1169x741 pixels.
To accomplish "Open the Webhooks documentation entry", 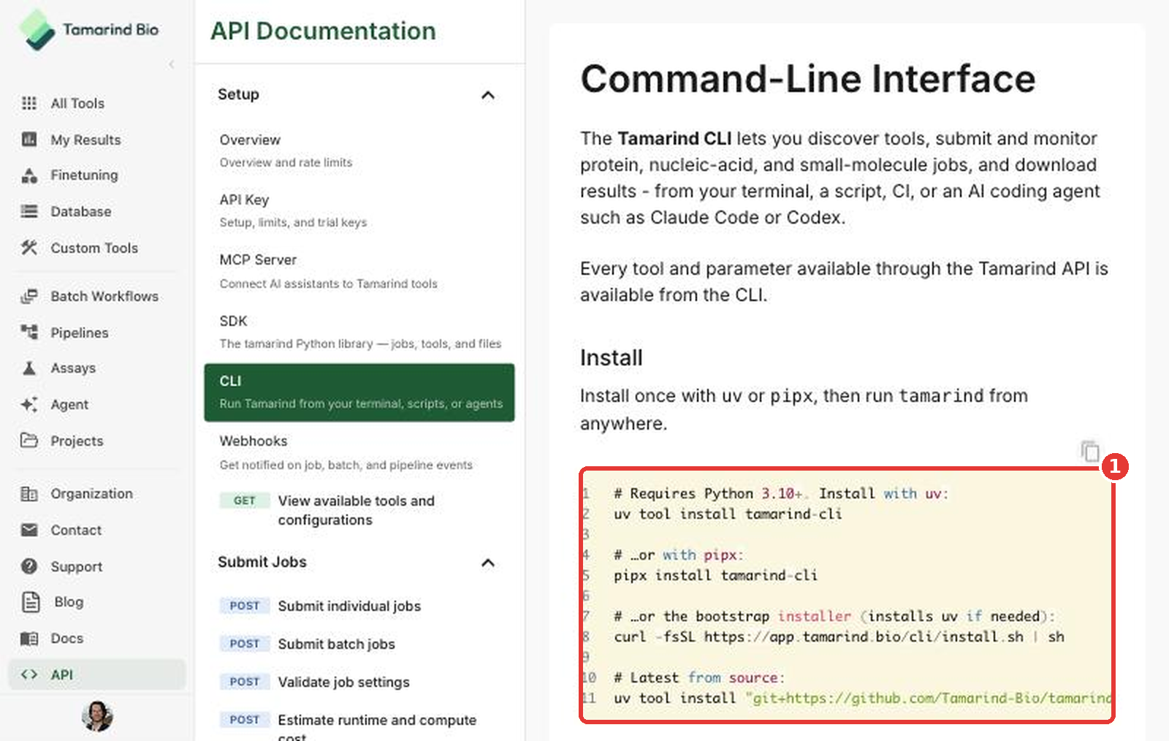I will click(359, 452).
